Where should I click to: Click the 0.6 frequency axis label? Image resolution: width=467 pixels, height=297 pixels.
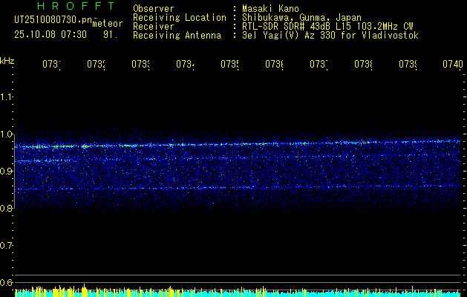(7, 283)
